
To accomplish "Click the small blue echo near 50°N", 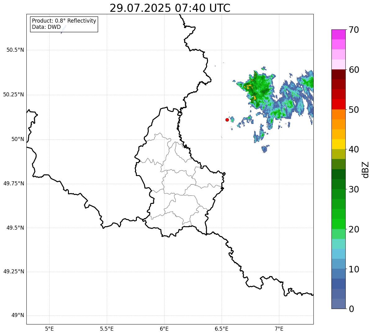I will (264, 149).
